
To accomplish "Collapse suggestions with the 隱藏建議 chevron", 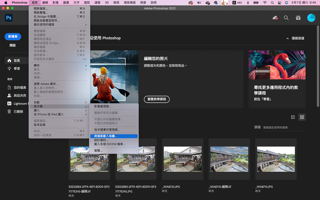I will pos(287,38).
